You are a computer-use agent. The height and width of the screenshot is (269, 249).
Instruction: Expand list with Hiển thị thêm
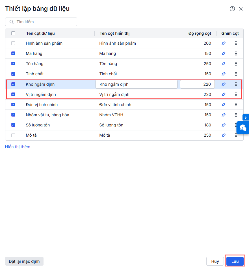point(18,147)
